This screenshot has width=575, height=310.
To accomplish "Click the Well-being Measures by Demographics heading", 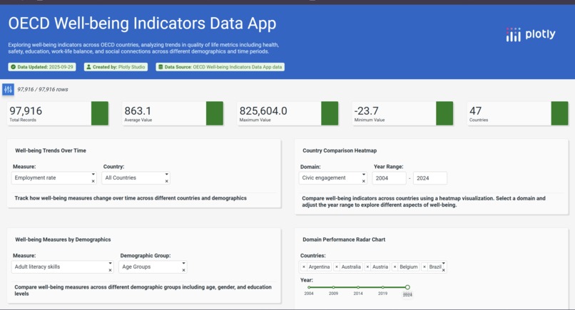I will (x=63, y=239).
